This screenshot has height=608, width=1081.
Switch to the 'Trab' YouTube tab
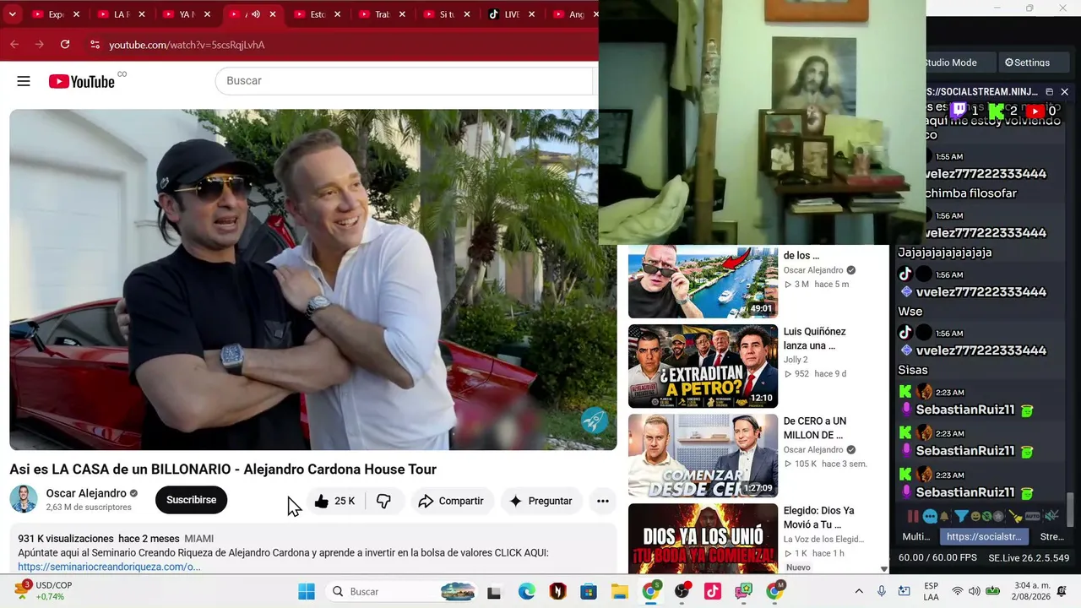383,14
